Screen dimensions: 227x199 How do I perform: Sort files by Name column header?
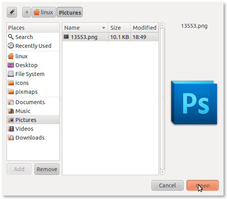85,28
